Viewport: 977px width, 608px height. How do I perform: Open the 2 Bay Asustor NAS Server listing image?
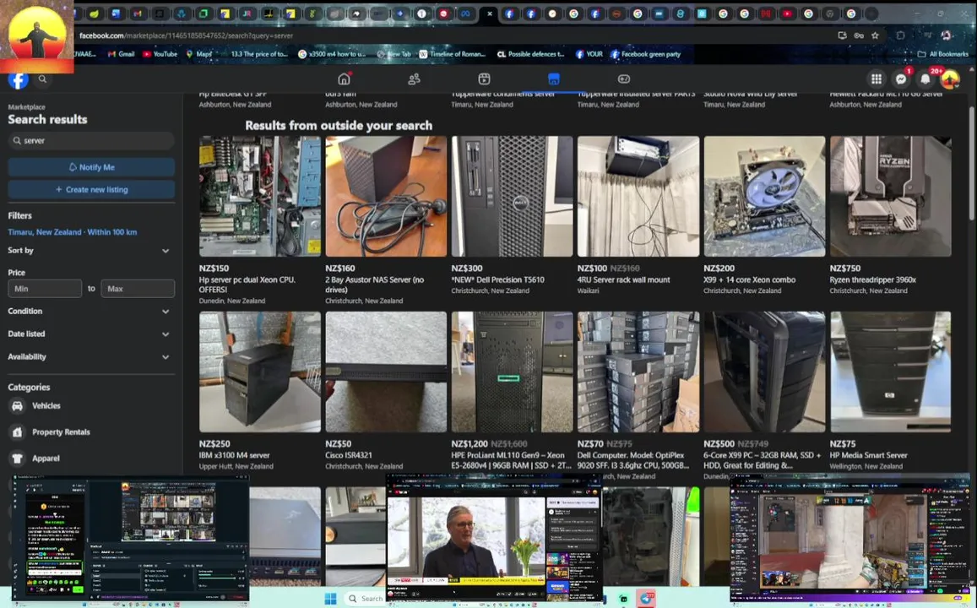pos(386,196)
